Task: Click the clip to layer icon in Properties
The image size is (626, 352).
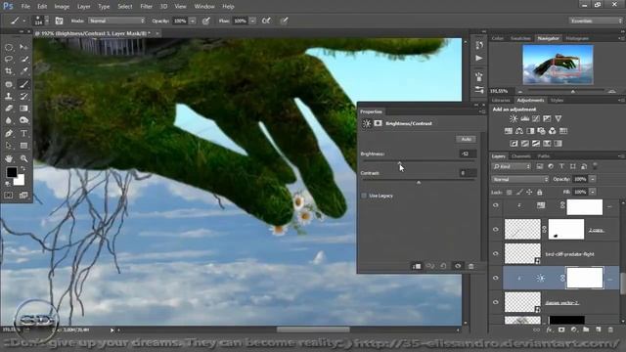Action: [x=417, y=266]
